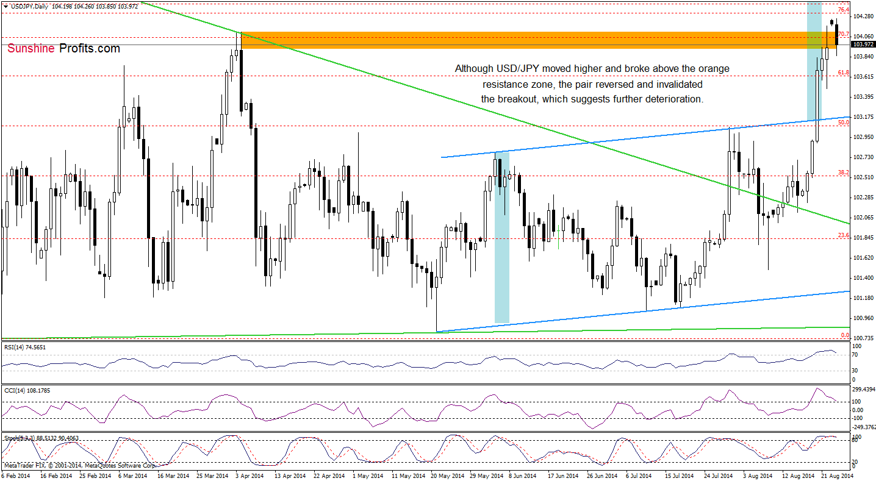Click the 3 Apr 2014 date label
The height and width of the screenshot is (481, 876).
250,475
